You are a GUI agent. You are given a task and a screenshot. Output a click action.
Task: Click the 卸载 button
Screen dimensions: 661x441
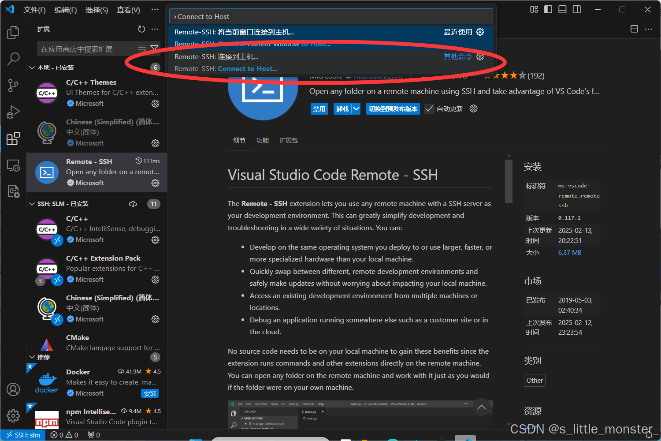pos(342,108)
